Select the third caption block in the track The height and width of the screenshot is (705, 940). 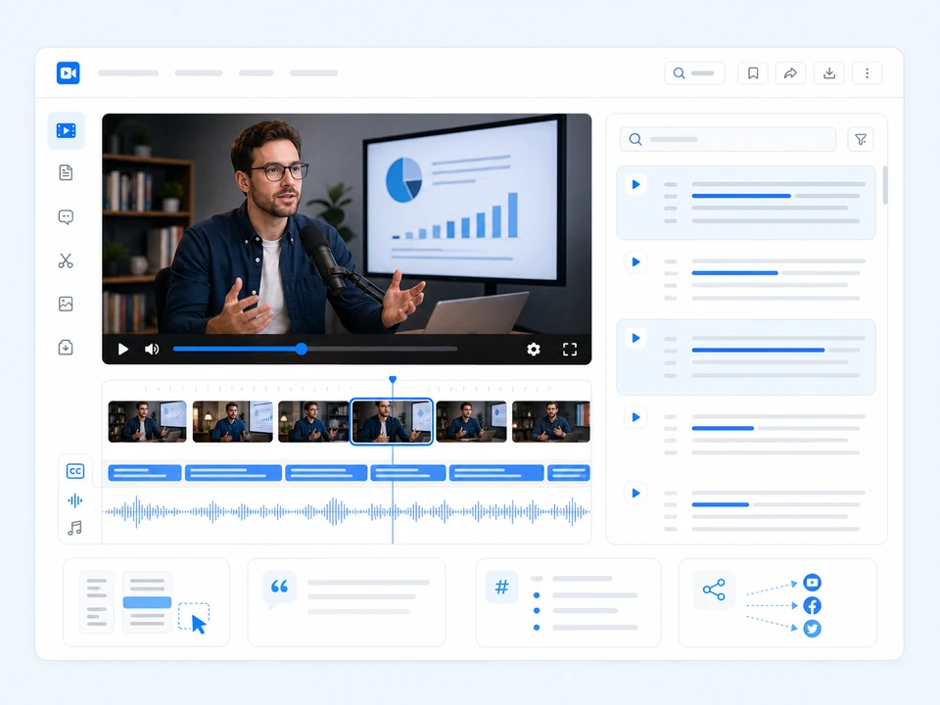pos(326,473)
